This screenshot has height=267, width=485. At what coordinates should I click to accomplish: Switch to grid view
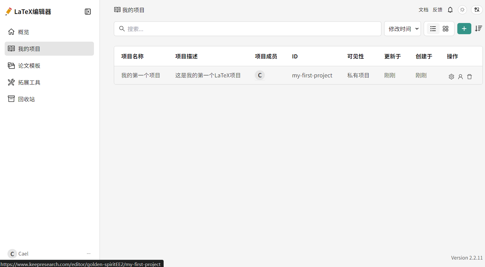[x=445, y=29]
